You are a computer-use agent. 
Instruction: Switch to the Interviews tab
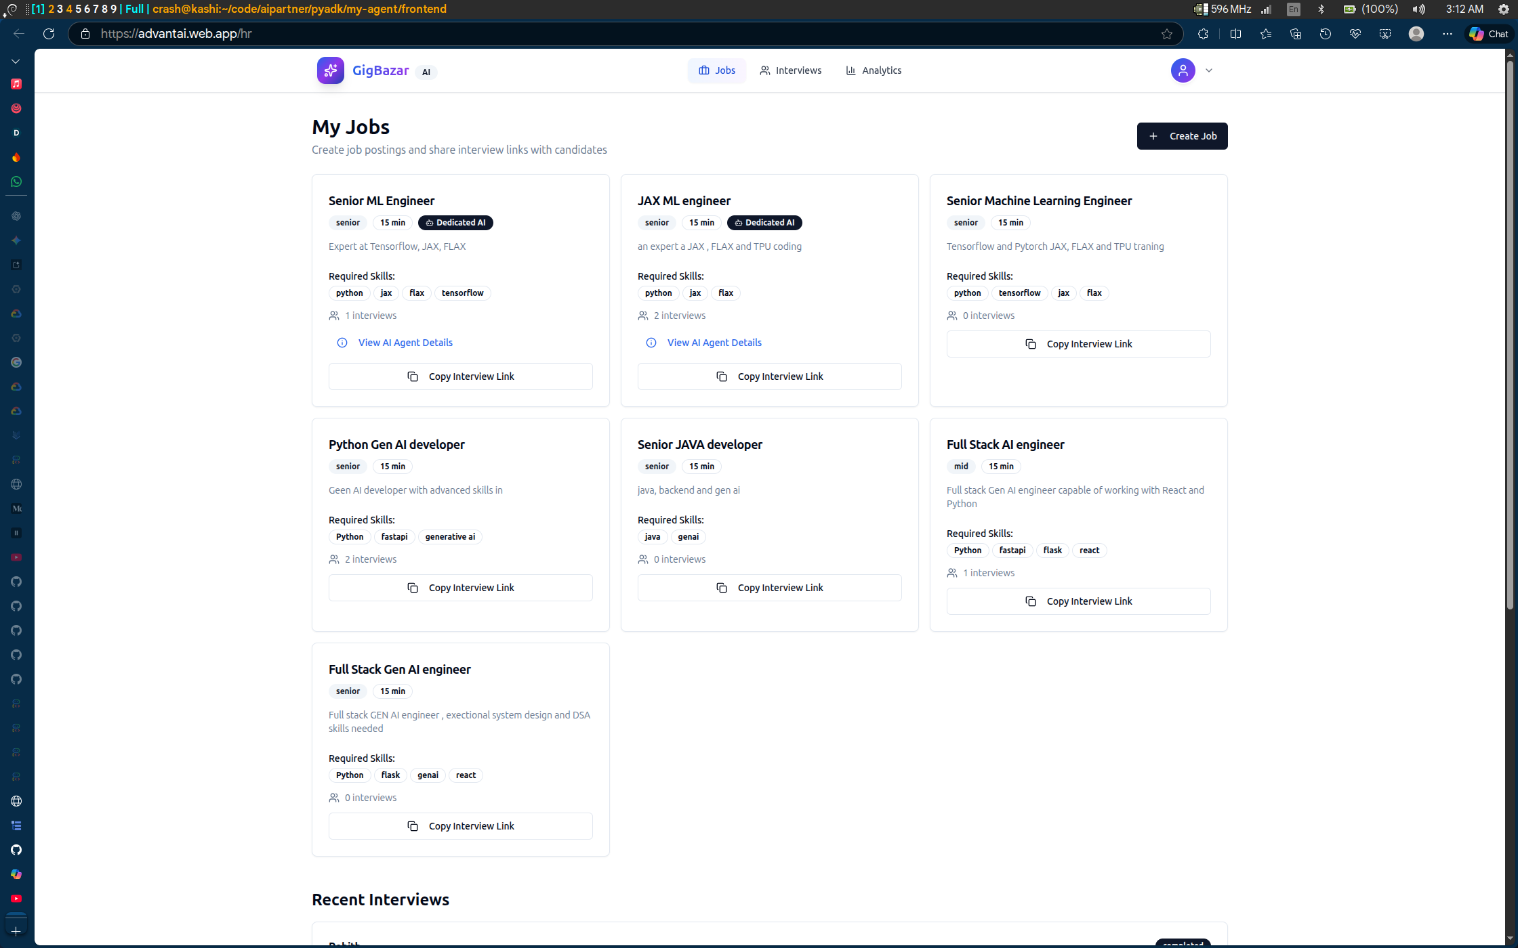tap(790, 70)
